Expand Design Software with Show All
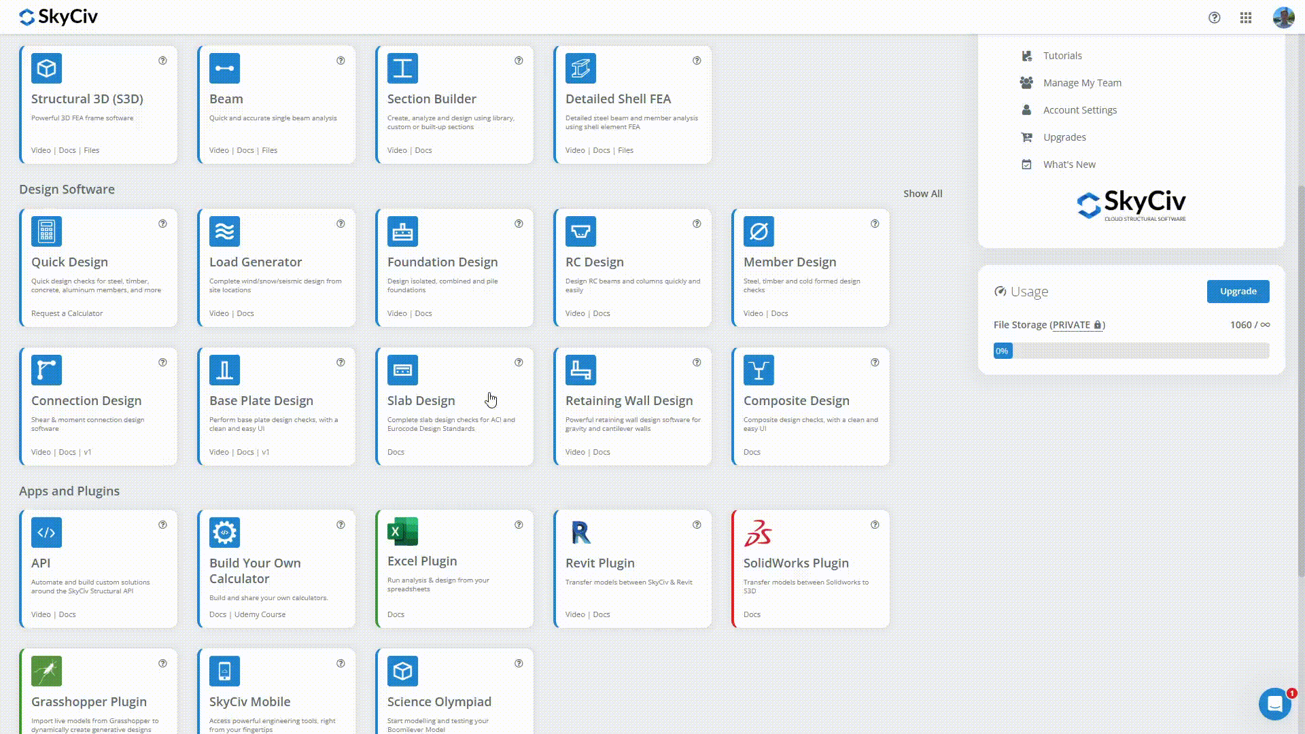This screenshot has width=1305, height=734. click(x=922, y=194)
